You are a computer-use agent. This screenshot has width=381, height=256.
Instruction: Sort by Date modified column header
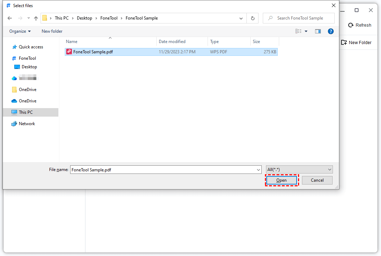172,42
